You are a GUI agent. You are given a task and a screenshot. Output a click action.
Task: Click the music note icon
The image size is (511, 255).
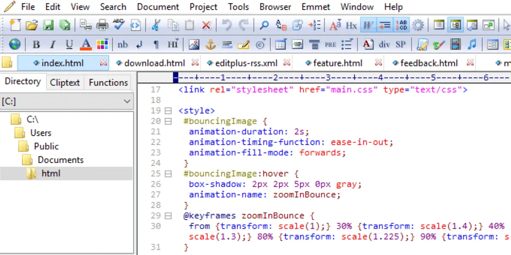472,44
